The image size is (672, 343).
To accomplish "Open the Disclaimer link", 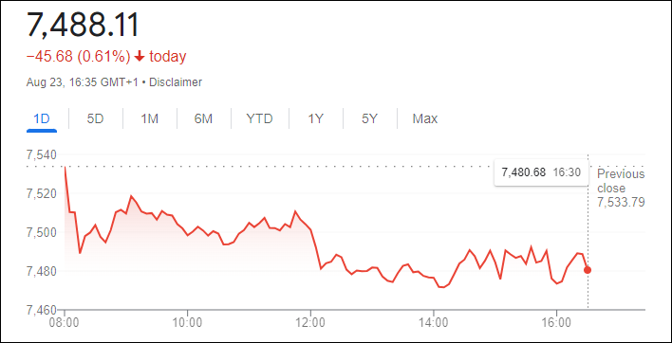I will pos(176,82).
